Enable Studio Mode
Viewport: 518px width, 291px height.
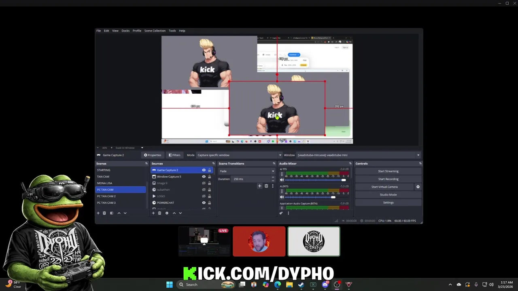tap(388, 195)
